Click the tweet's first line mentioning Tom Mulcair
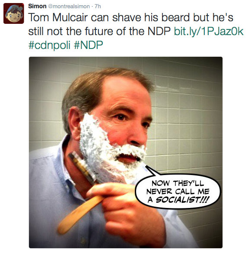The width and height of the screenshot is (248, 253). [x=130, y=17]
